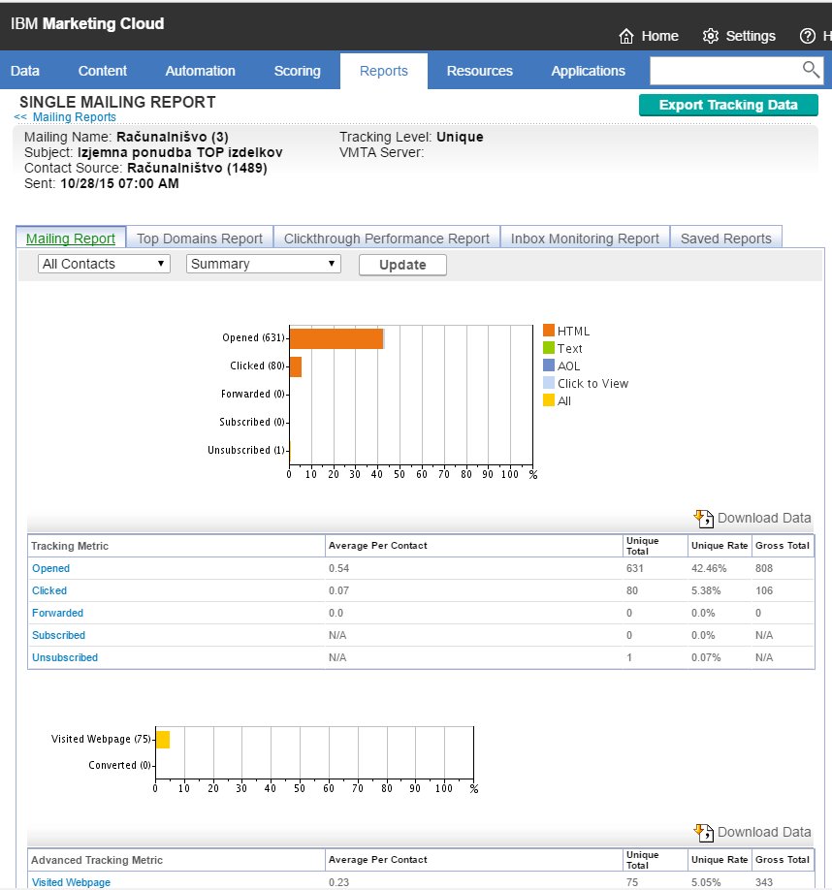Open the Subscribed metric link

pos(58,635)
